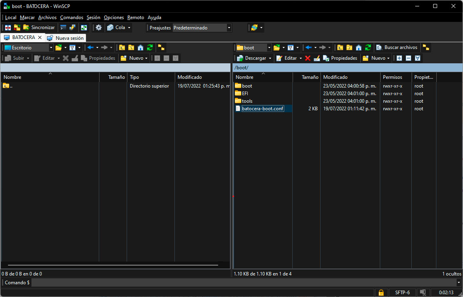Select the tools folder in remote panel
The width and height of the screenshot is (463, 297).
pyautogui.click(x=247, y=101)
